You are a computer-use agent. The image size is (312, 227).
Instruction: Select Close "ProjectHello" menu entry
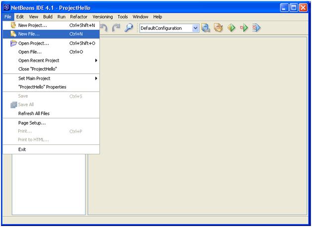click(x=51, y=69)
